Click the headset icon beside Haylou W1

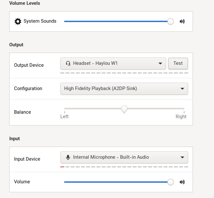(x=68, y=63)
